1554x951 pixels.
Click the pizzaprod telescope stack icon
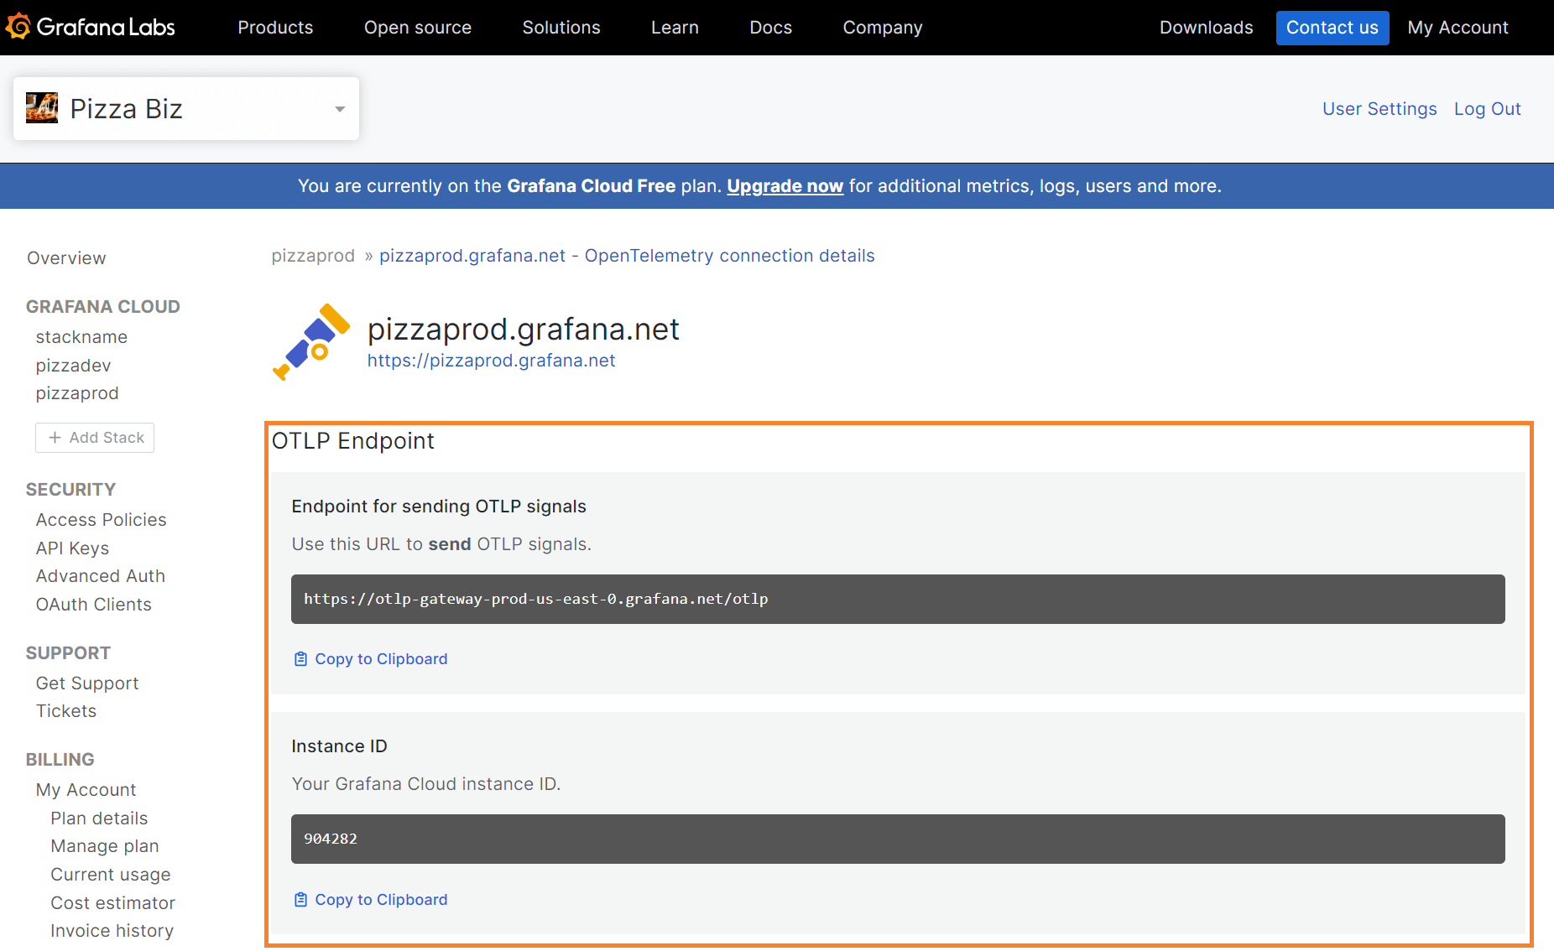click(x=310, y=342)
